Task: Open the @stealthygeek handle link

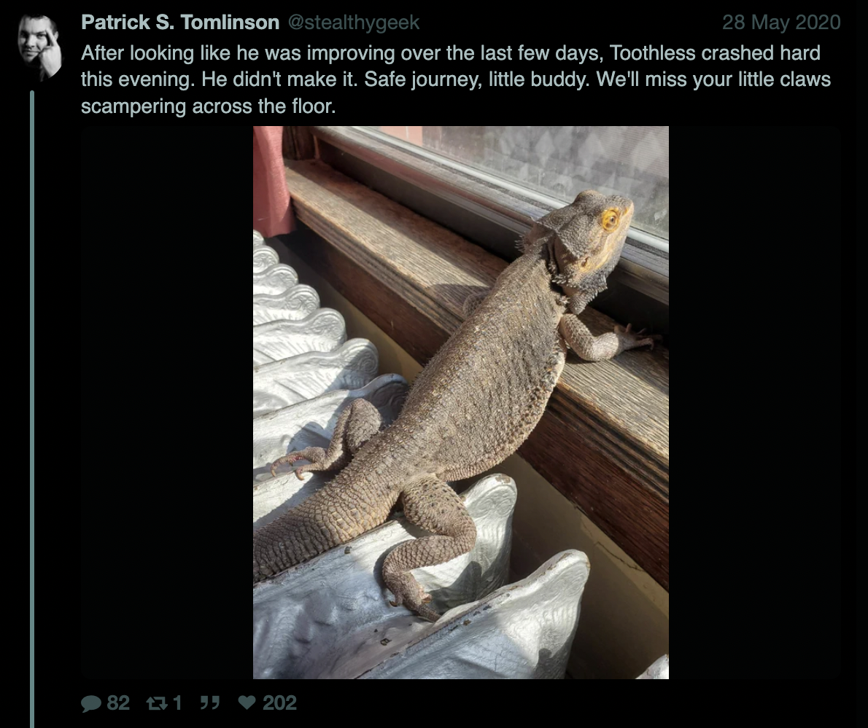Action: [x=354, y=22]
